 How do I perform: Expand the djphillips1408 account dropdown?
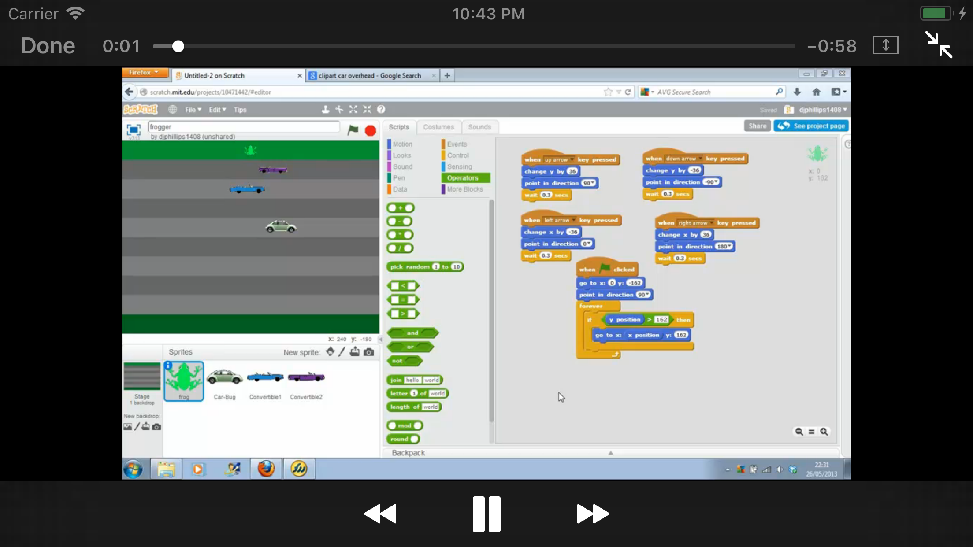pos(822,110)
